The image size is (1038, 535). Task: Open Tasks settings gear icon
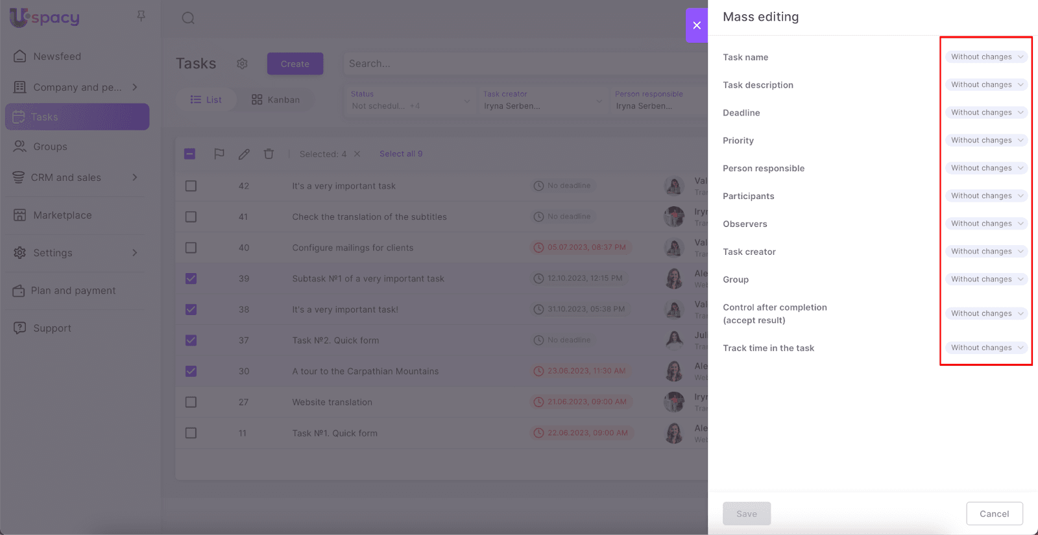(x=242, y=64)
